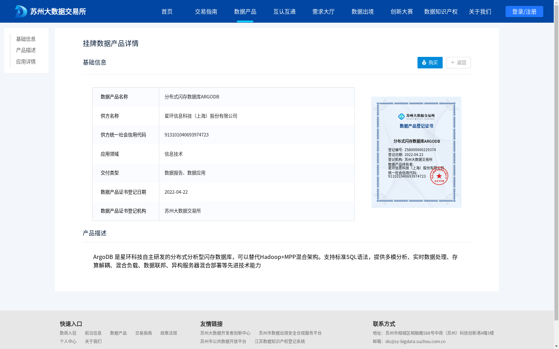Open footer quick link 关于我们
Image resolution: width=559 pixels, height=349 pixels.
(x=93, y=341)
